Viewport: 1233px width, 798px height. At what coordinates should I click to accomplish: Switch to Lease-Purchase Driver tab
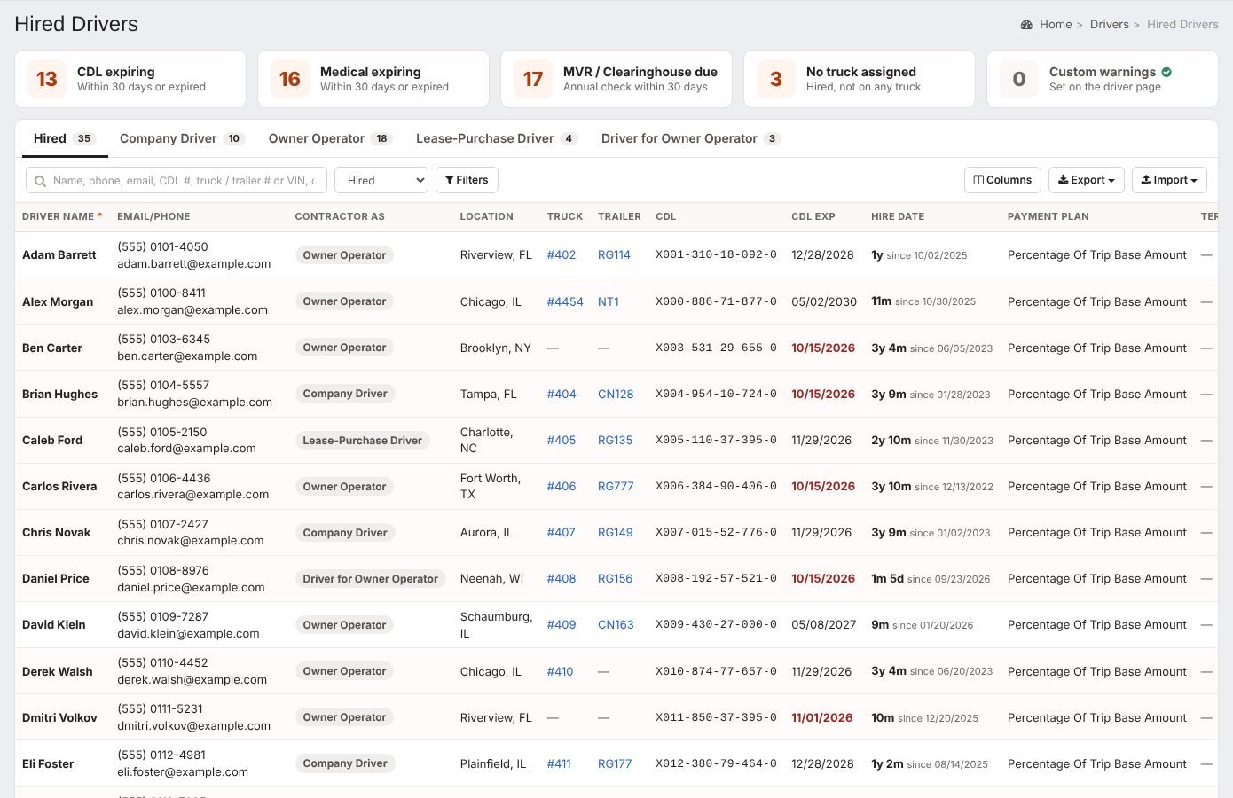(497, 138)
